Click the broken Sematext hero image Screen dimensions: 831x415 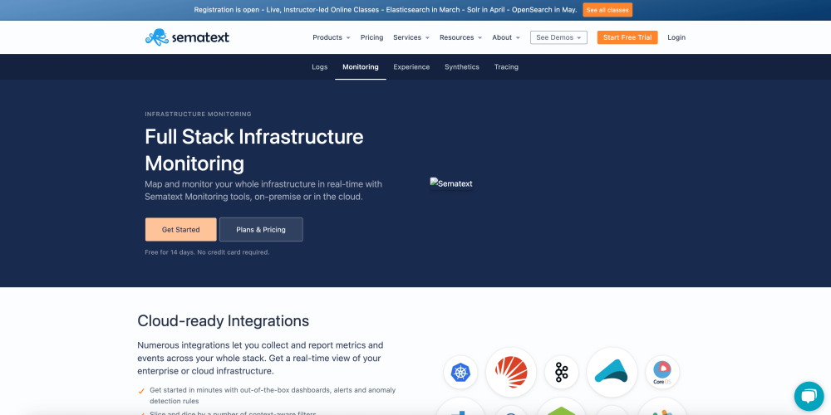click(x=451, y=183)
